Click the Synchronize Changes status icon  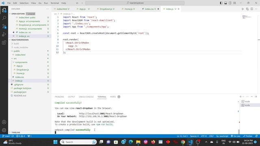click(13, 136)
